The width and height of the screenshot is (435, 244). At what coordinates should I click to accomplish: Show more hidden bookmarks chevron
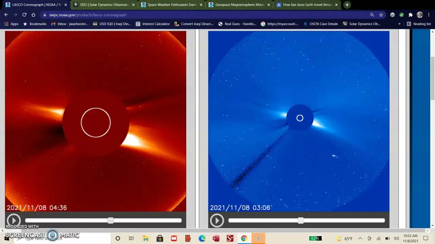click(399, 24)
